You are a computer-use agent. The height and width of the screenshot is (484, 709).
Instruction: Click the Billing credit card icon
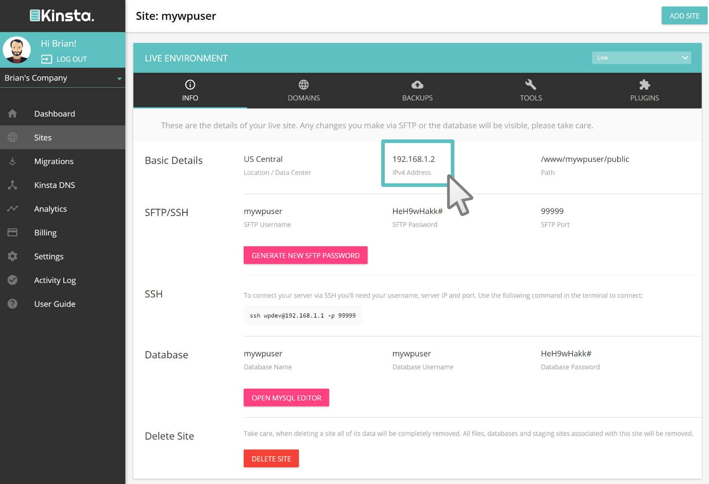coord(13,232)
